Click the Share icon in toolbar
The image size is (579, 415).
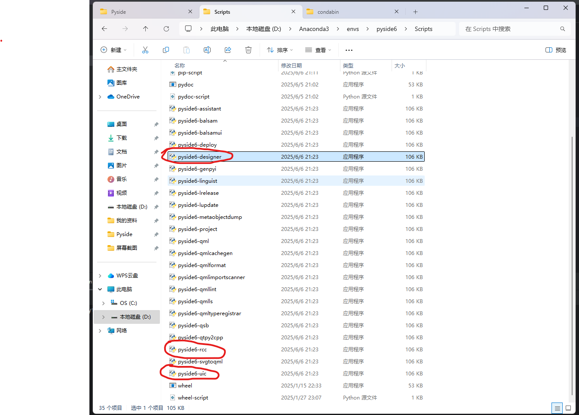[228, 50]
